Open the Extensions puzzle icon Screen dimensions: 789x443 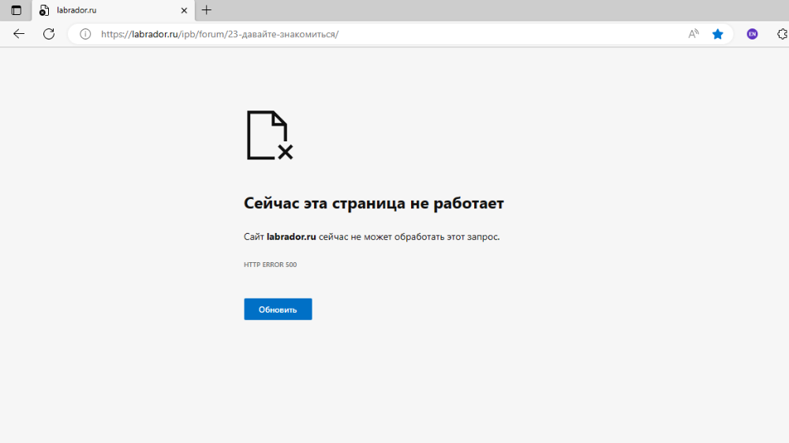click(x=781, y=34)
